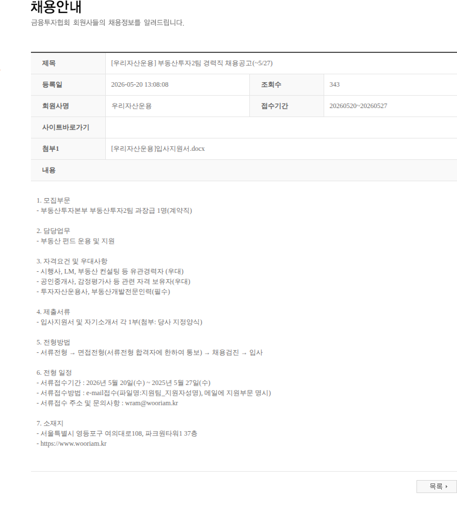
Task: Click the application period 20260520~20260527
Action: point(358,106)
